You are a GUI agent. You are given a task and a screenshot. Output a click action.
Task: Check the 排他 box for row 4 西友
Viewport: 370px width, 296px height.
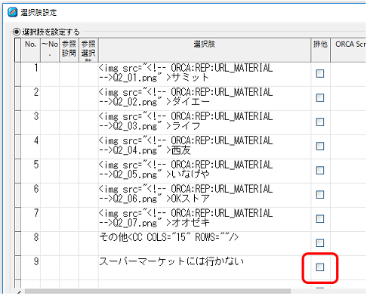(x=320, y=146)
